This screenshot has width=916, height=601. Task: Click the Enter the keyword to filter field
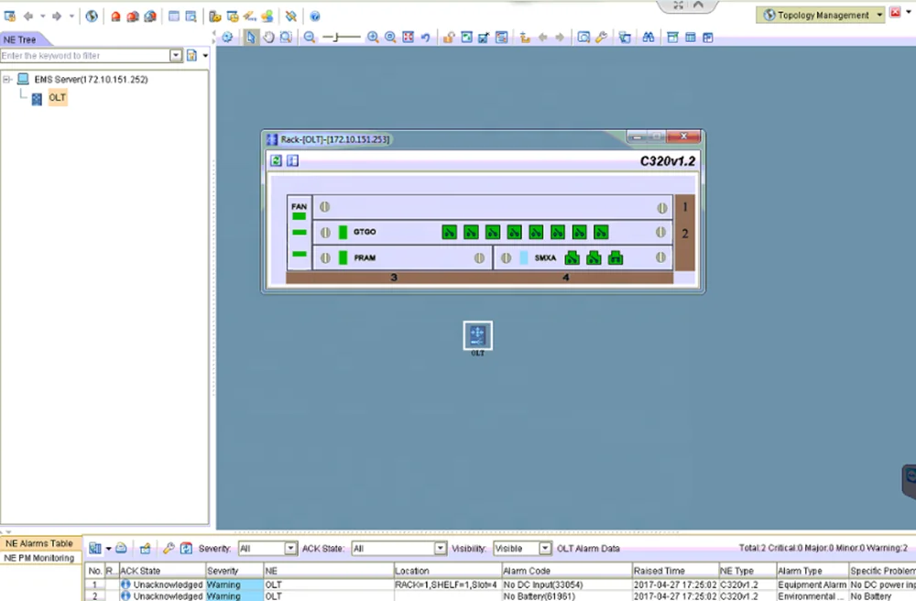click(x=84, y=56)
